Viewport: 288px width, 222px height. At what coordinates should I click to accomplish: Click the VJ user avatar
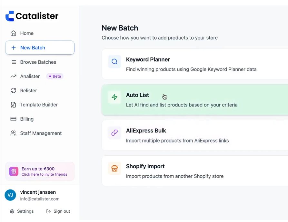10,195
